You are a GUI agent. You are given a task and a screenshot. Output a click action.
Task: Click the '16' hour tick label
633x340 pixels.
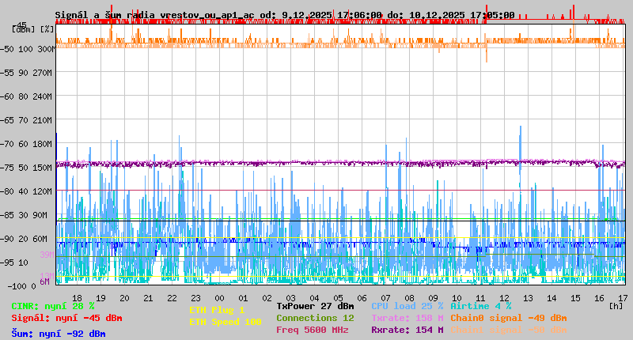pos(599,298)
